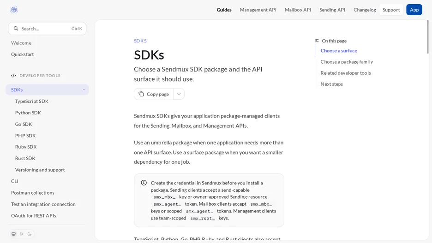The image size is (432, 243).
Task: Click the Ctrl K shortcut hint
Action: (x=77, y=29)
